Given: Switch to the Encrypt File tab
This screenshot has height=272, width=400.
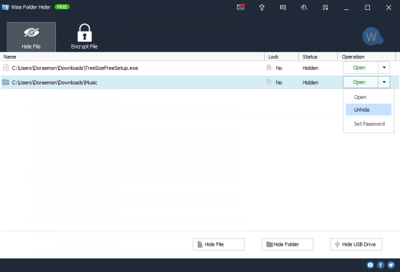Looking at the screenshot, I should pyautogui.click(x=84, y=37).
